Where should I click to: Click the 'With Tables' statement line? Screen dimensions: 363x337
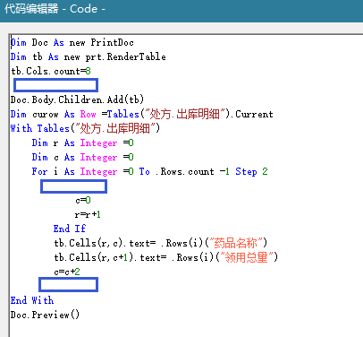(85, 128)
